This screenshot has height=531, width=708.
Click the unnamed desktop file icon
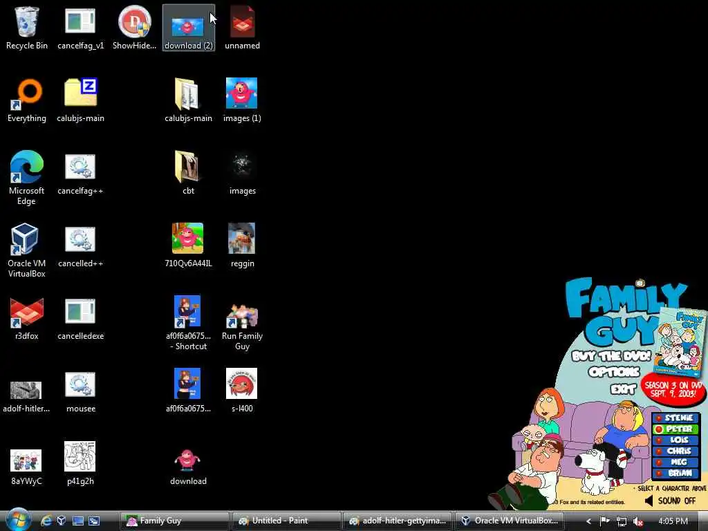tap(242, 28)
